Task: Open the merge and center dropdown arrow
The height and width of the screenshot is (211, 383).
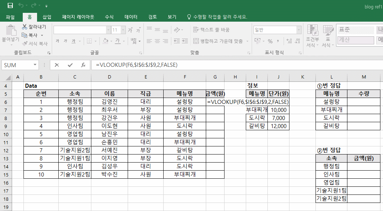Action: [x=247, y=41]
